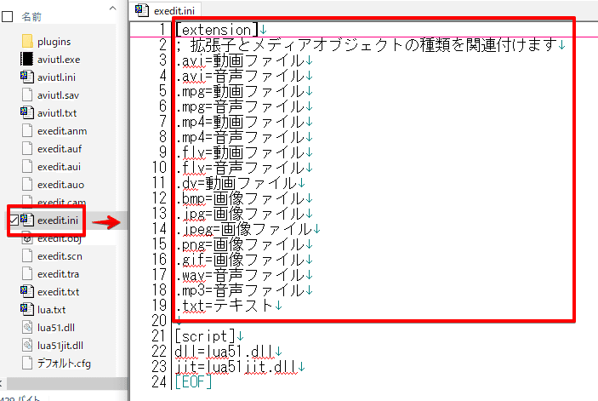Select lua51jit.dll file name

click(60, 346)
